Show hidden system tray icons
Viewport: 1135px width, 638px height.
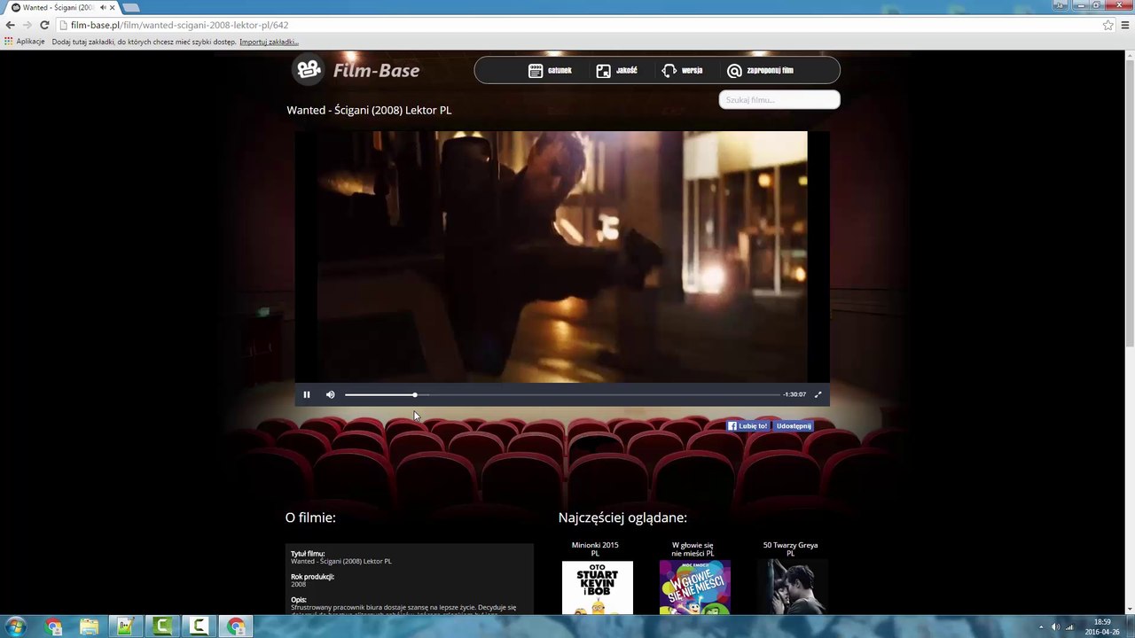click(1041, 627)
